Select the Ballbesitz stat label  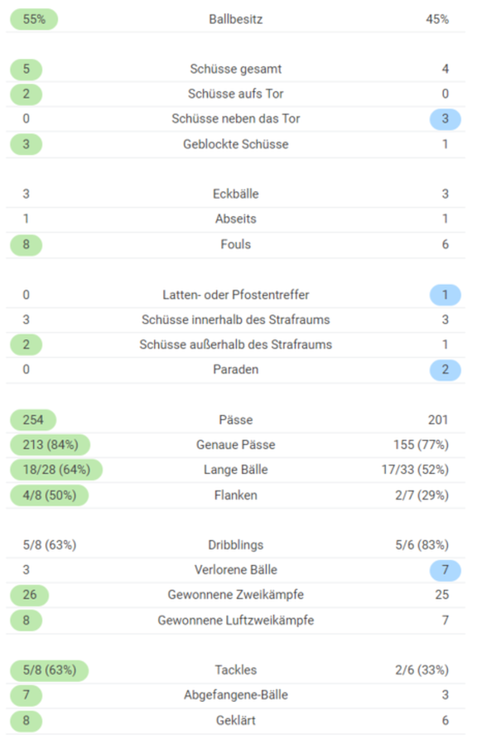tap(236, 19)
